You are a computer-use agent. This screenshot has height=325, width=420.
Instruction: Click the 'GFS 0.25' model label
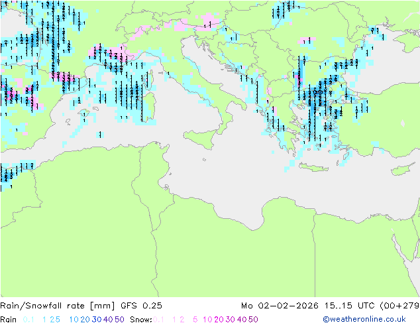141,306
